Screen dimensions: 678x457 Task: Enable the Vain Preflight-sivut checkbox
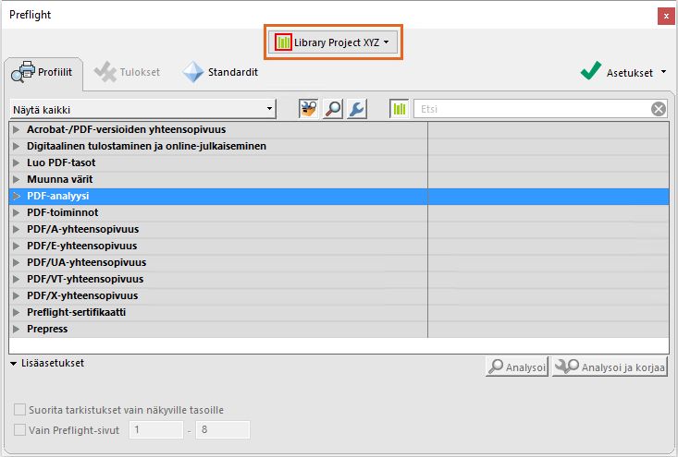20,430
